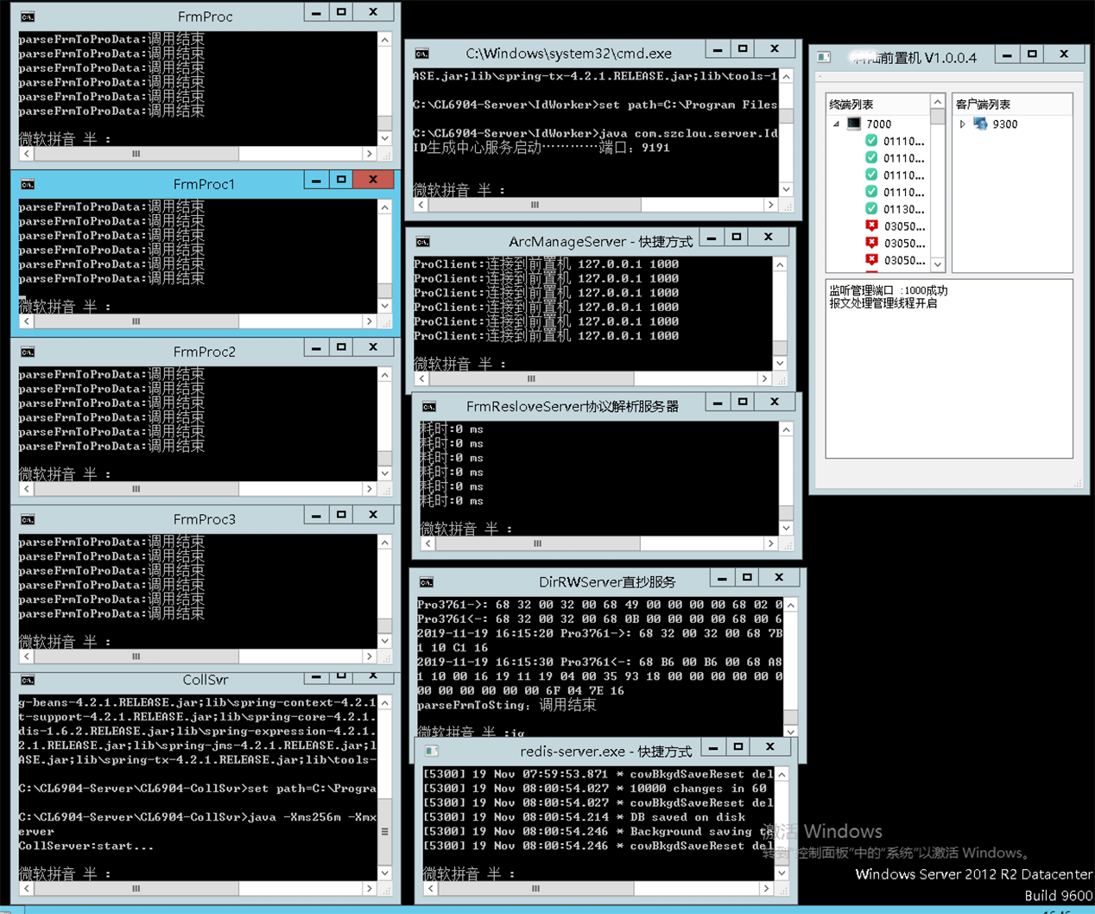This screenshot has width=1095, height=914.
Task: Click the 报文处理管理线程开启 log line
Action: [883, 303]
